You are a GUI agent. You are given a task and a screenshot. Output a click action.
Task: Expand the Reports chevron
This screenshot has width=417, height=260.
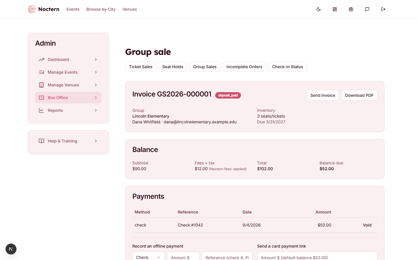[96, 110]
